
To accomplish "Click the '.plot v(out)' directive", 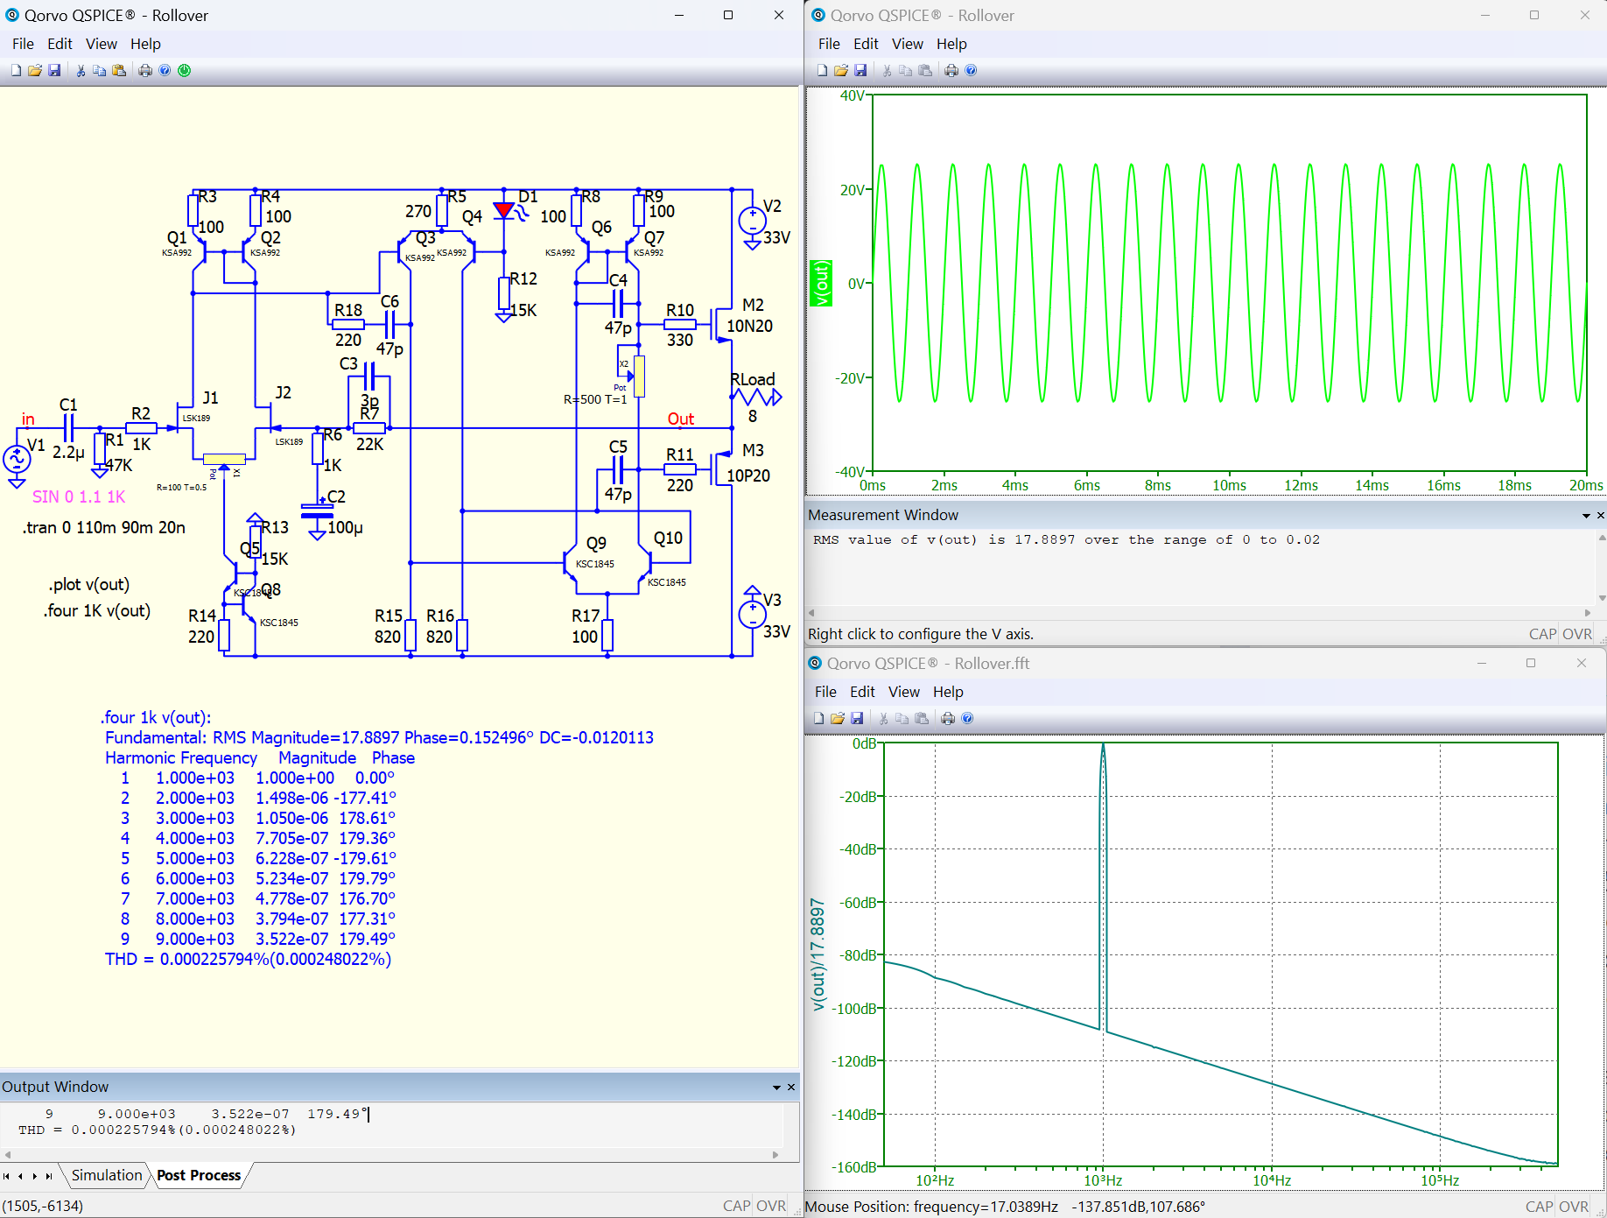I will (x=89, y=585).
